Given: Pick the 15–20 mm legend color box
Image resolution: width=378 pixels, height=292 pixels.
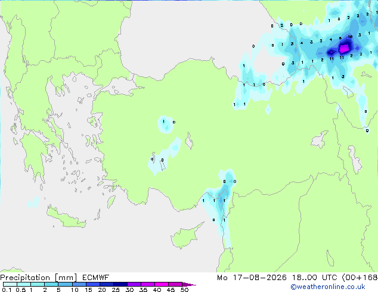Looking at the screenshot, I should click(92, 284).
